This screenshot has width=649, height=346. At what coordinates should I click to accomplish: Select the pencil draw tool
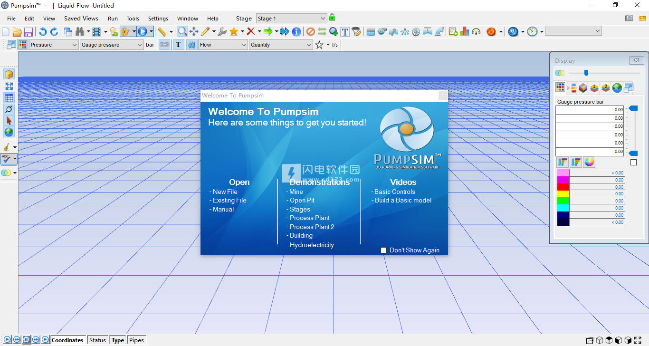pos(205,32)
